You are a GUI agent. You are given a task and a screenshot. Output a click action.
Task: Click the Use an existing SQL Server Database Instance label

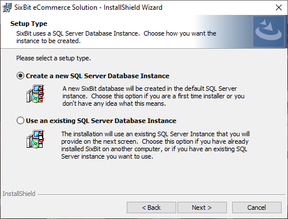101,121
